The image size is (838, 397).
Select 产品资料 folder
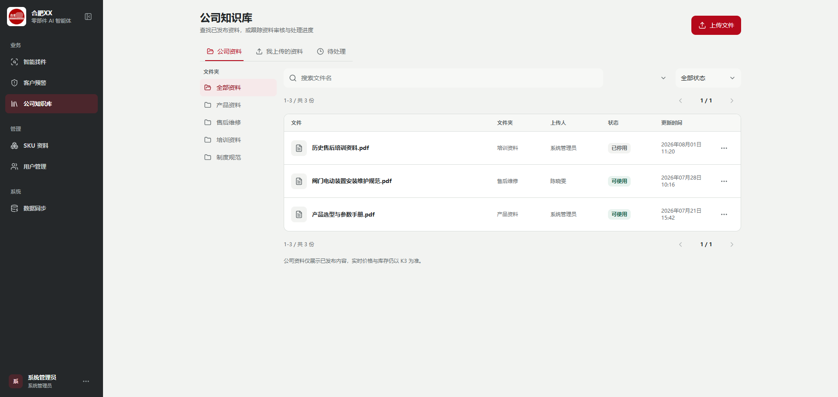click(238, 105)
